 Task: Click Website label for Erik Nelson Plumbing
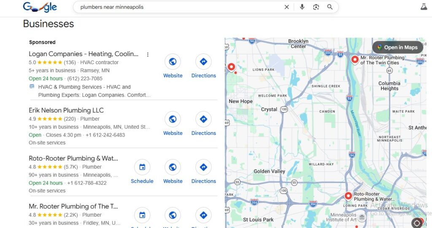point(173,133)
